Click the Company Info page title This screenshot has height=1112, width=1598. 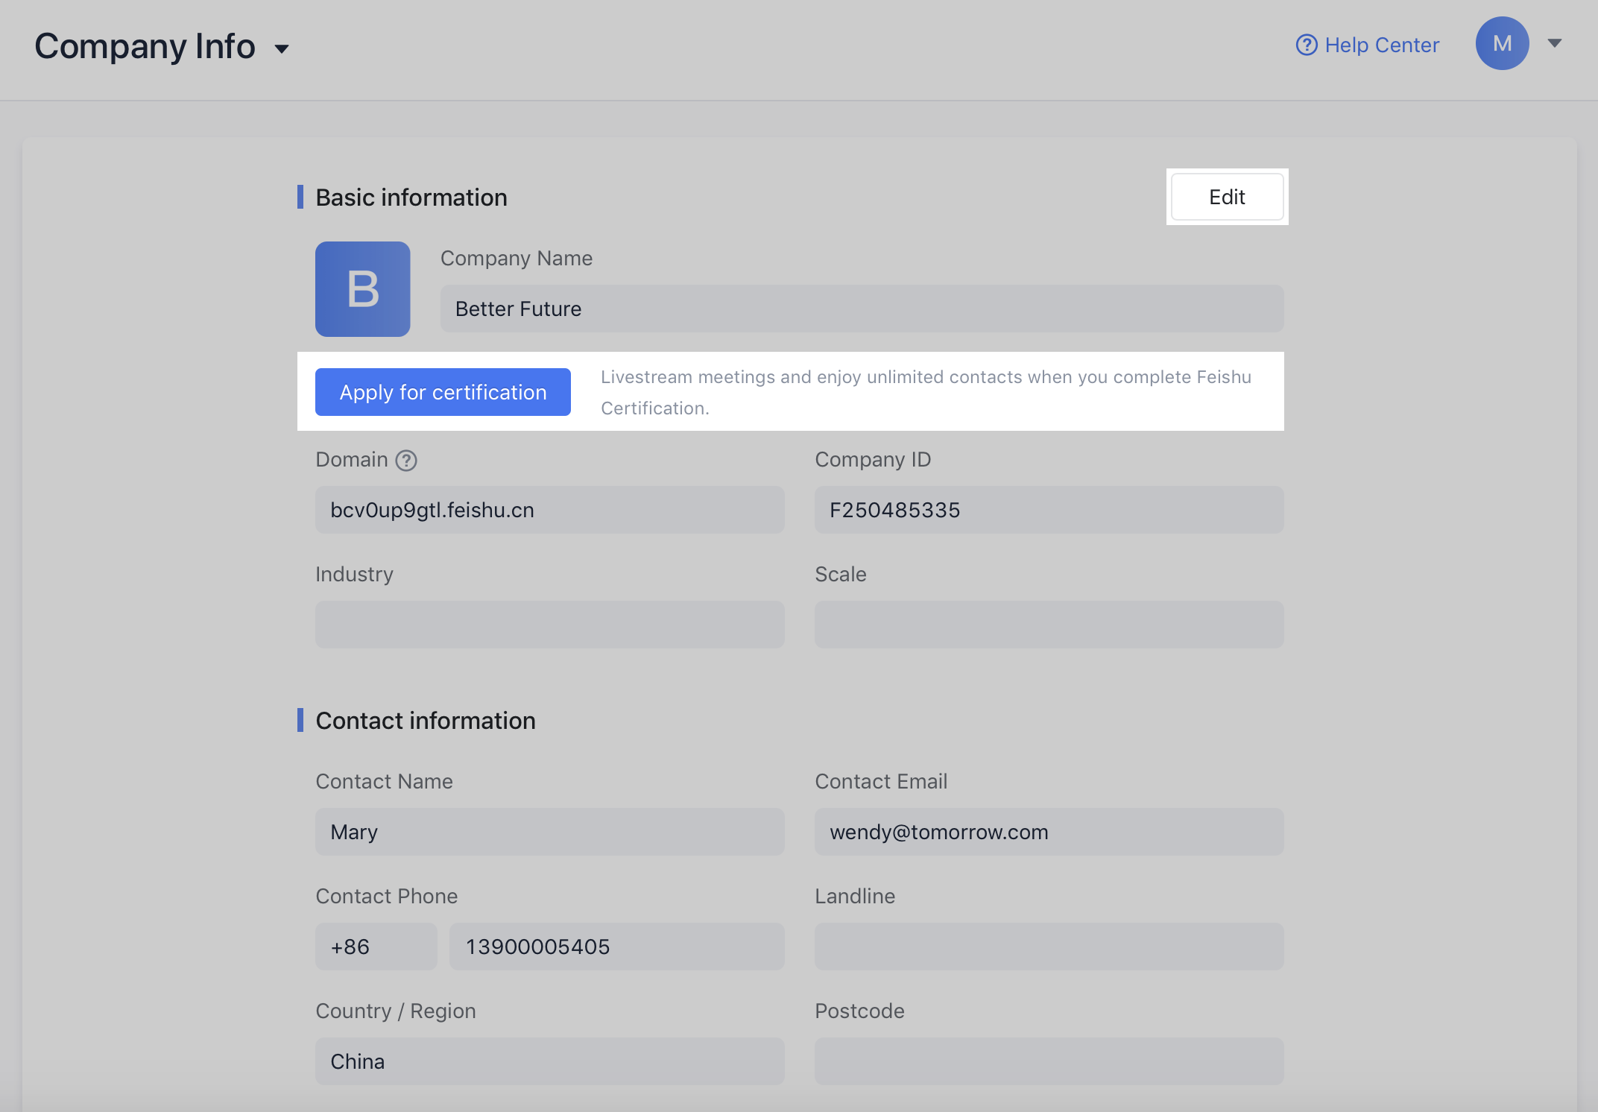[145, 46]
